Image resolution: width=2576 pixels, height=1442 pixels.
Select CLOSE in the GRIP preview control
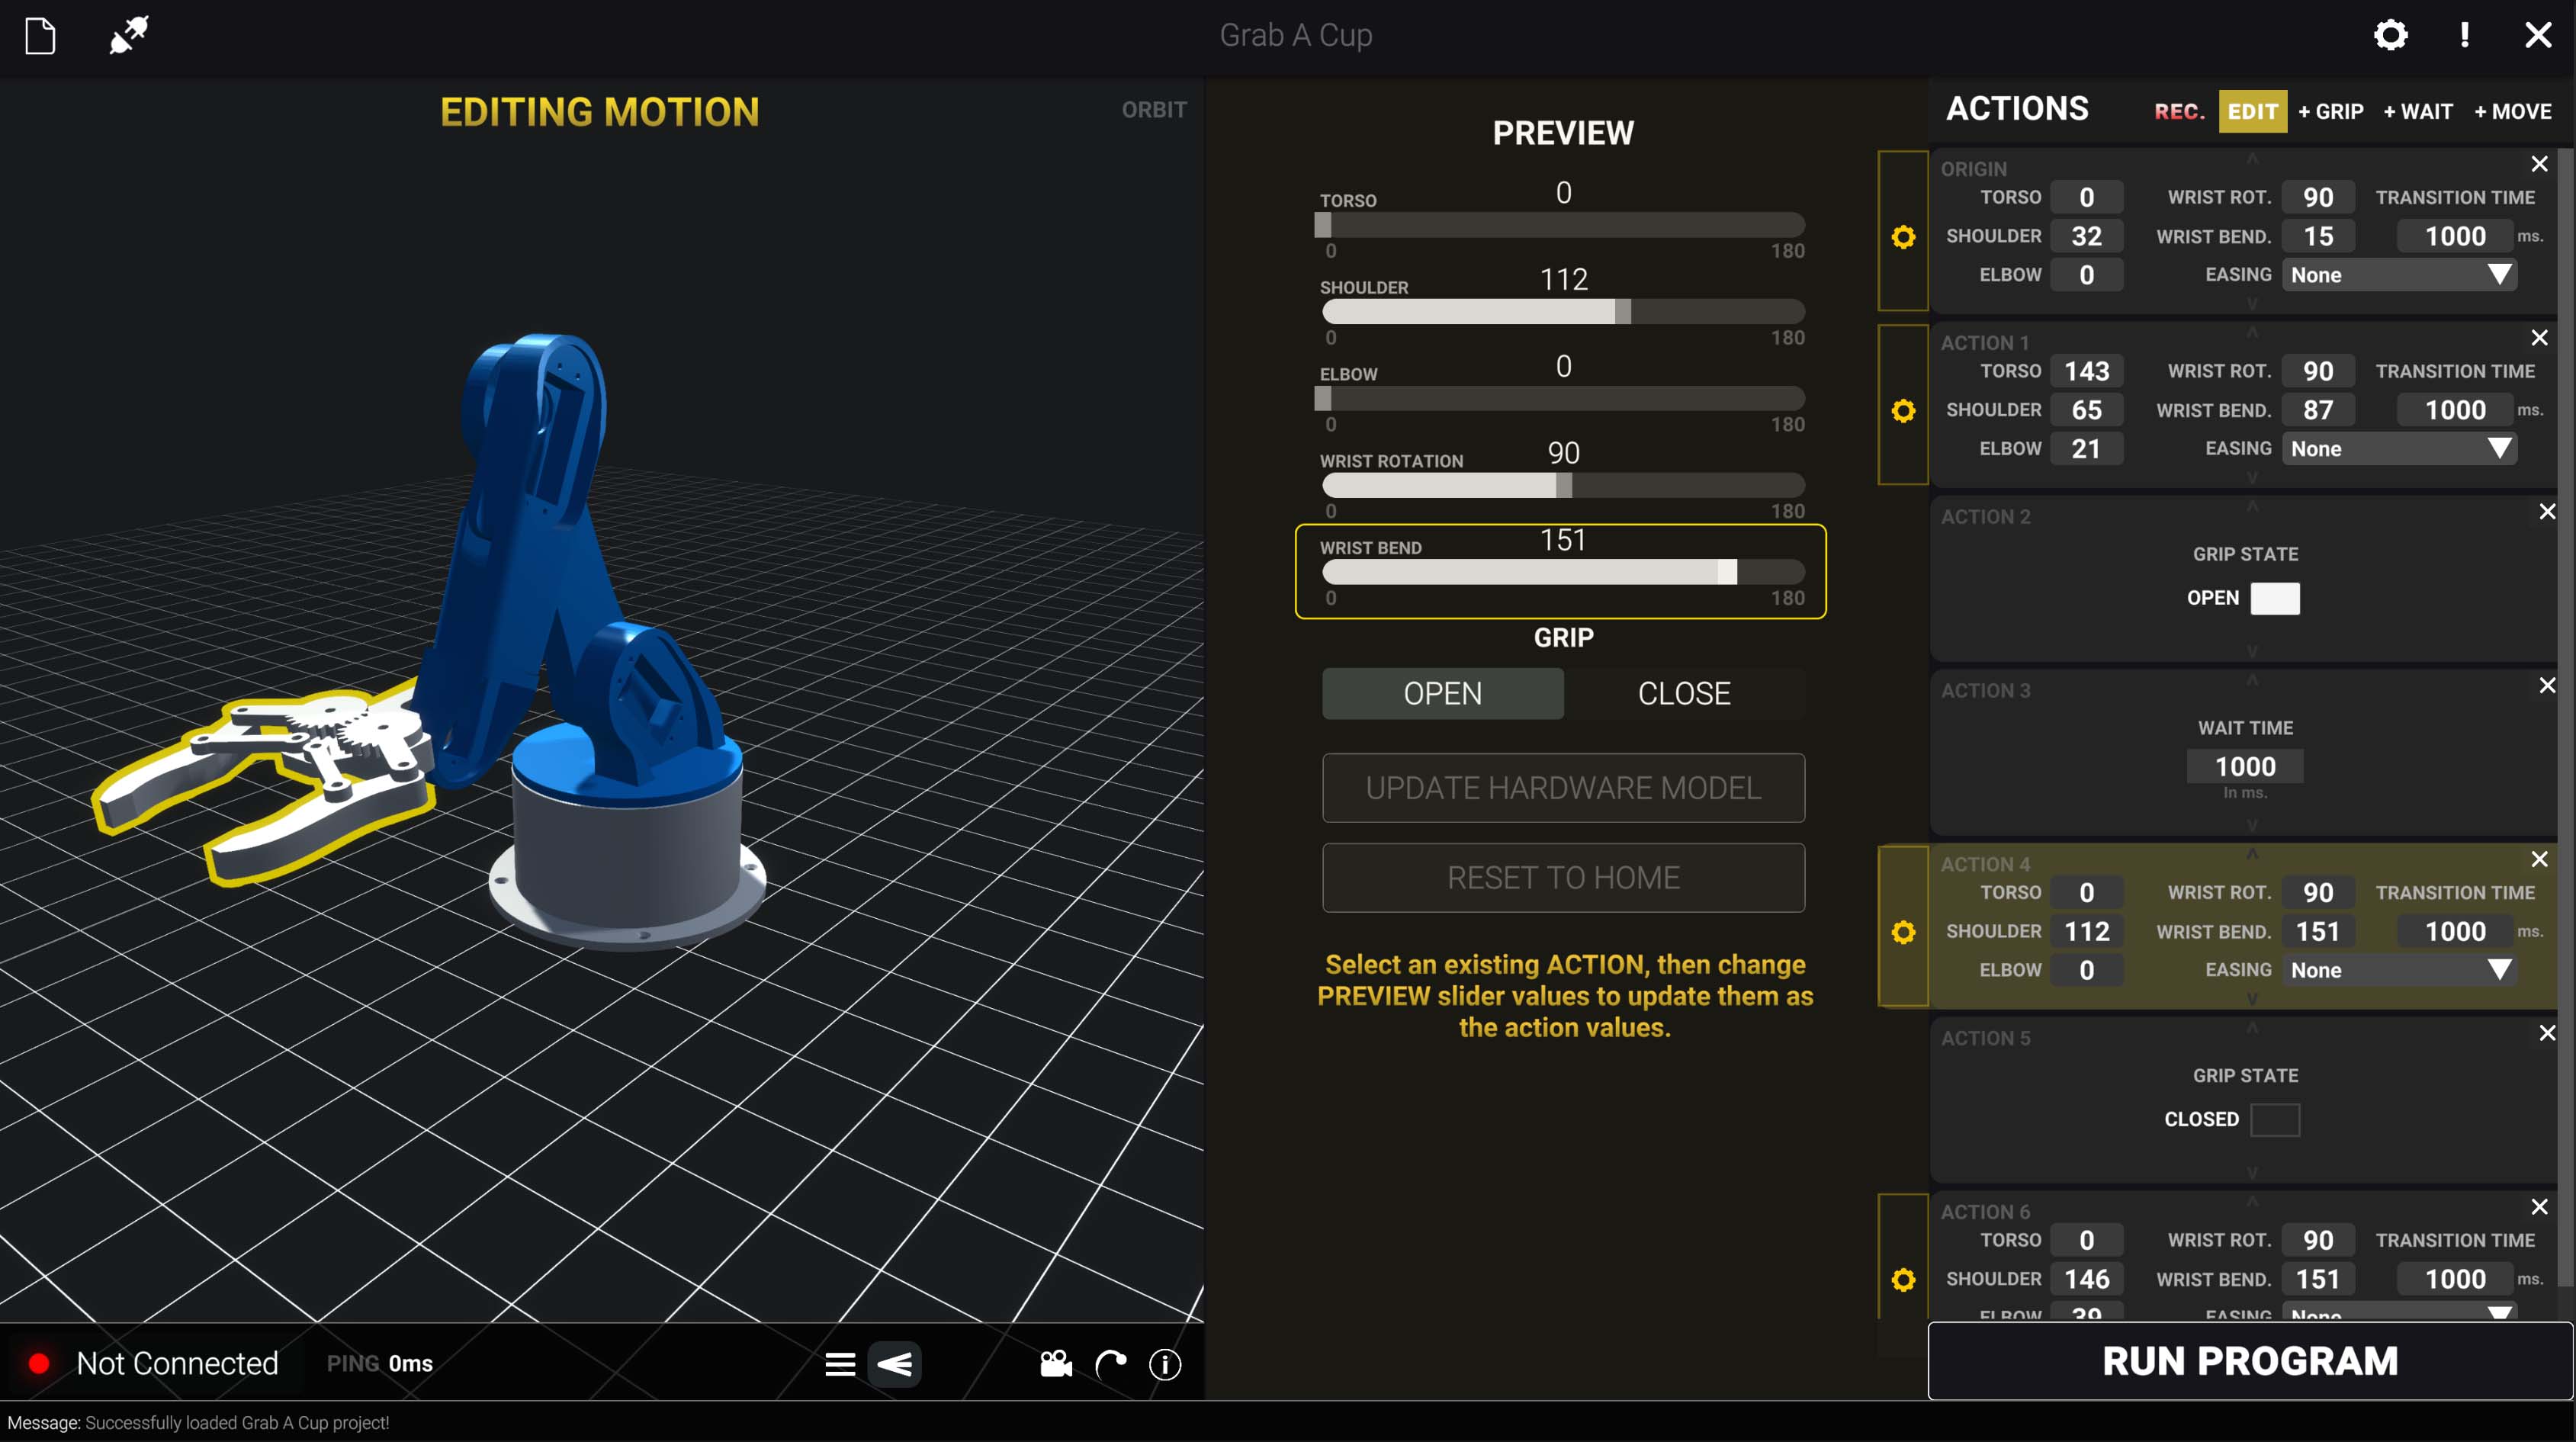[x=1684, y=693]
